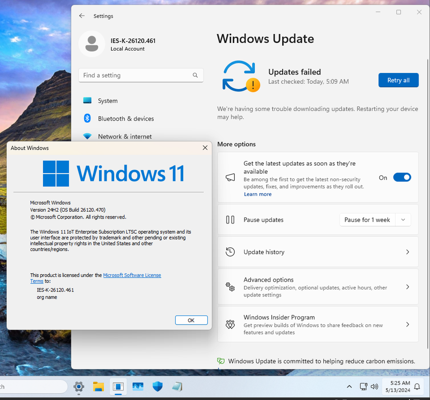
Task: Click the update sync status icon
Action: point(240,76)
